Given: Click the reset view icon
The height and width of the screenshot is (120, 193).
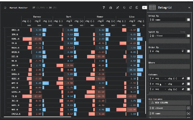Looking at the screenshot, I should 124,8.
